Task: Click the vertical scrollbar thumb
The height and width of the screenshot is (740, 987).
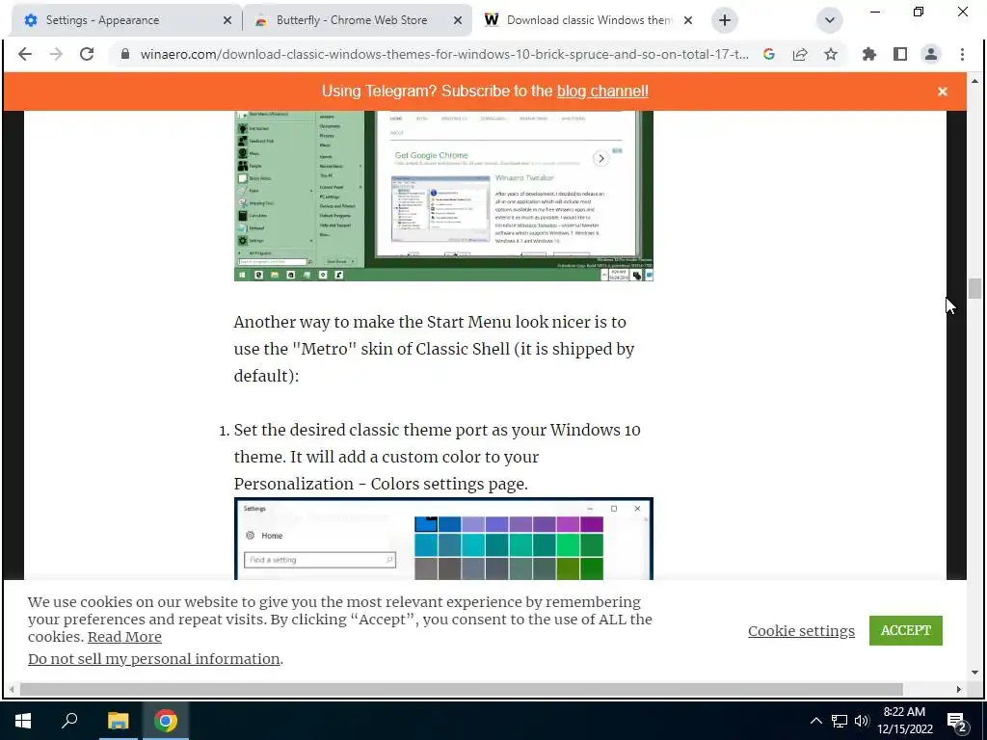Action: (975, 288)
